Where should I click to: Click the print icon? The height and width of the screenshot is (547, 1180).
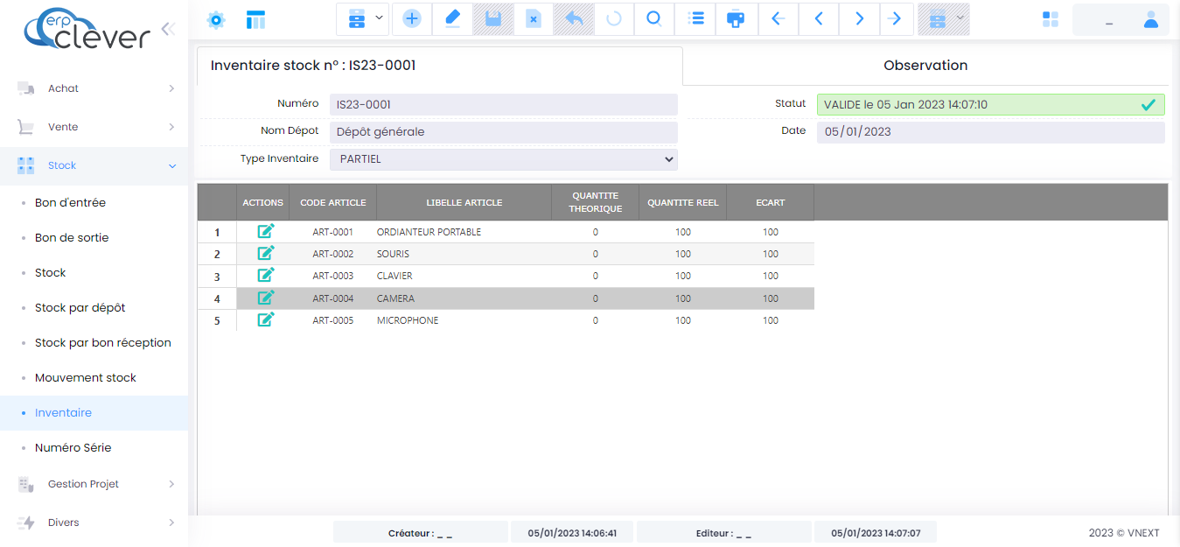pos(737,18)
